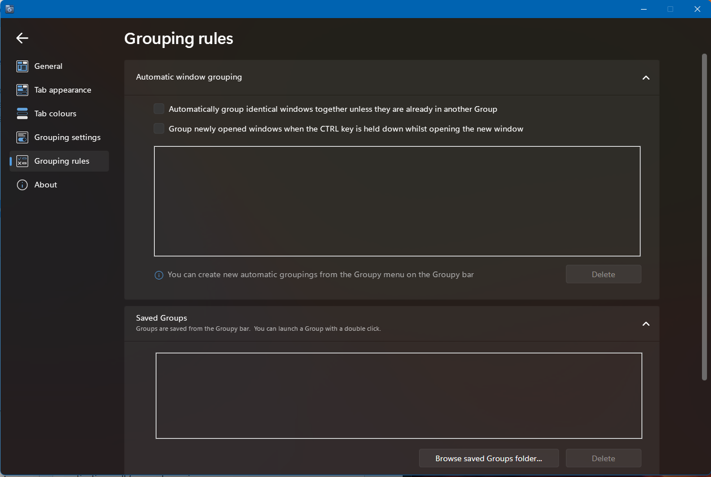Click Browse saved Groups folder button
Image resolution: width=711 pixels, height=477 pixels.
[488, 458]
